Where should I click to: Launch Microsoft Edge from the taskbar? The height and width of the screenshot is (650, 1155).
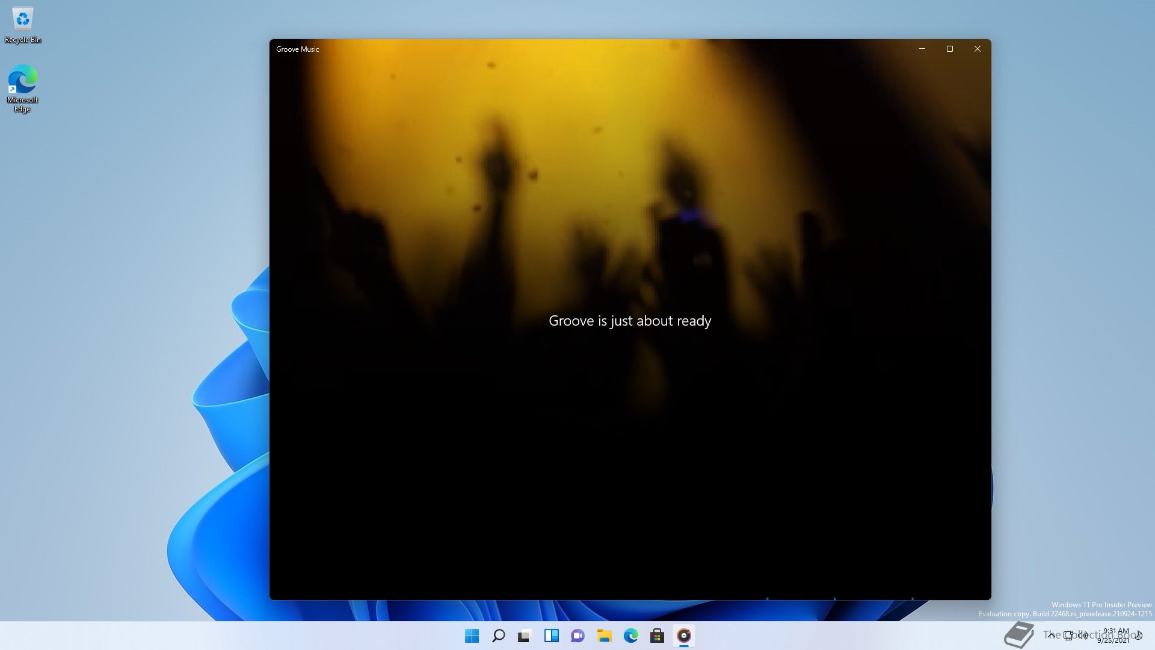(631, 636)
